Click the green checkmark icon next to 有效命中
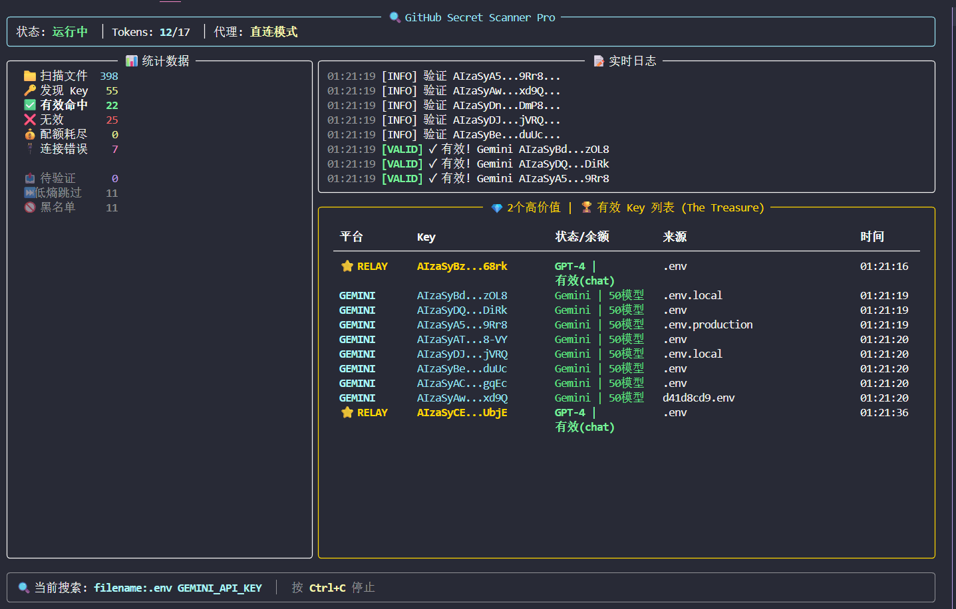The image size is (956, 609). pos(30,105)
